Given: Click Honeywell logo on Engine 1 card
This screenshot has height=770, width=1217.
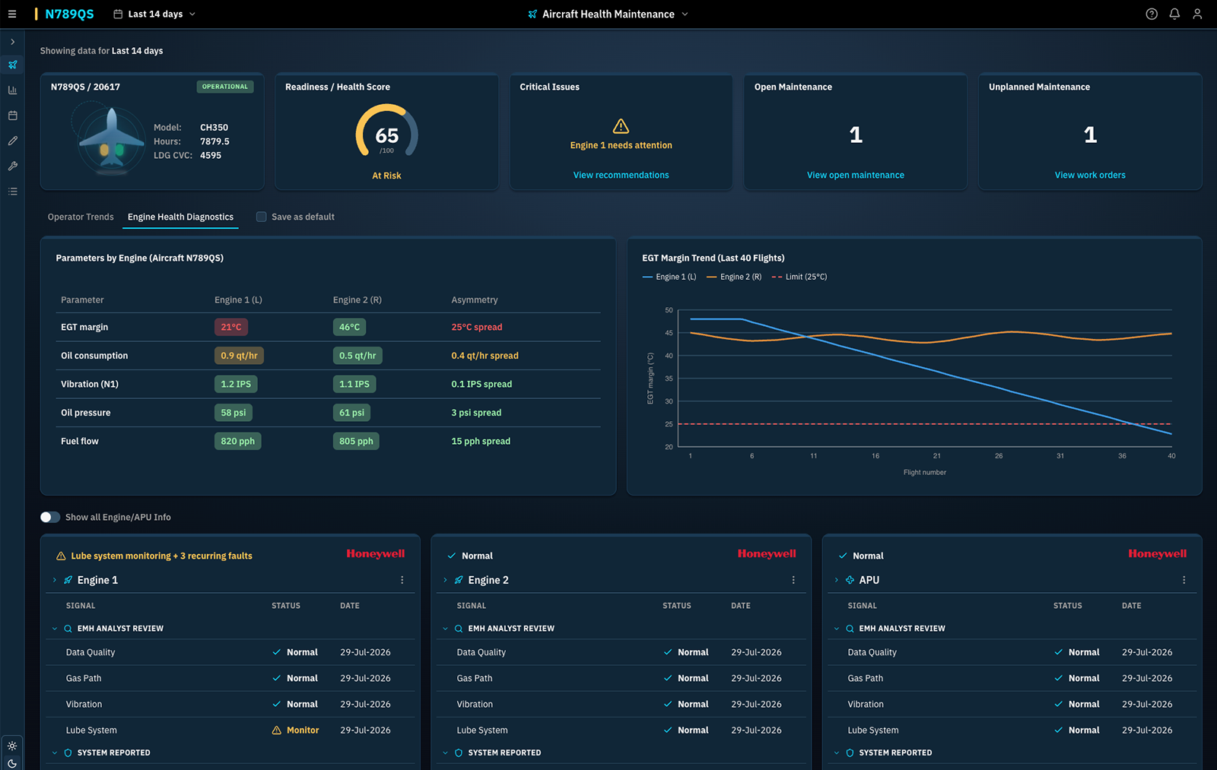Looking at the screenshot, I should click(x=376, y=554).
